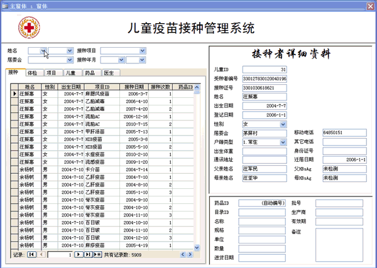Click the 接种日期 column header

(x=134, y=87)
